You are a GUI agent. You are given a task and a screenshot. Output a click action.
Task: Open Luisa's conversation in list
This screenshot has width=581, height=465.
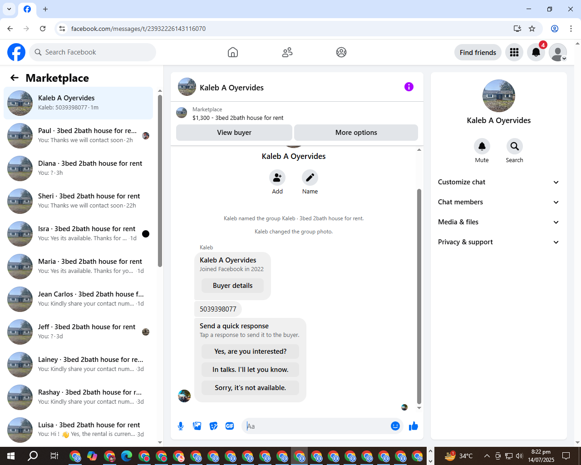(x=78, y=430)
